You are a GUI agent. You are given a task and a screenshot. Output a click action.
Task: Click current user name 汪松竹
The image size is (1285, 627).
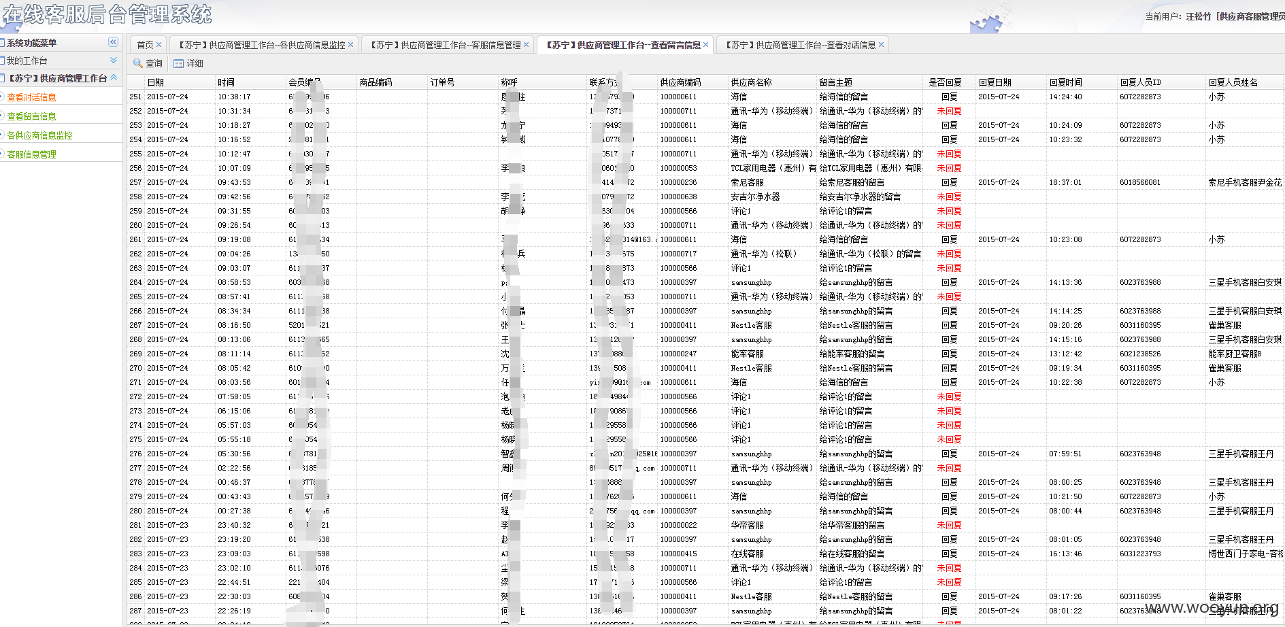coord(1199,16)
